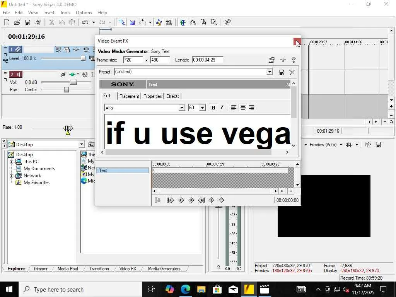Toggle Bold text formatting
This screenshot has height=297, width=396.
tap(213, 108)
